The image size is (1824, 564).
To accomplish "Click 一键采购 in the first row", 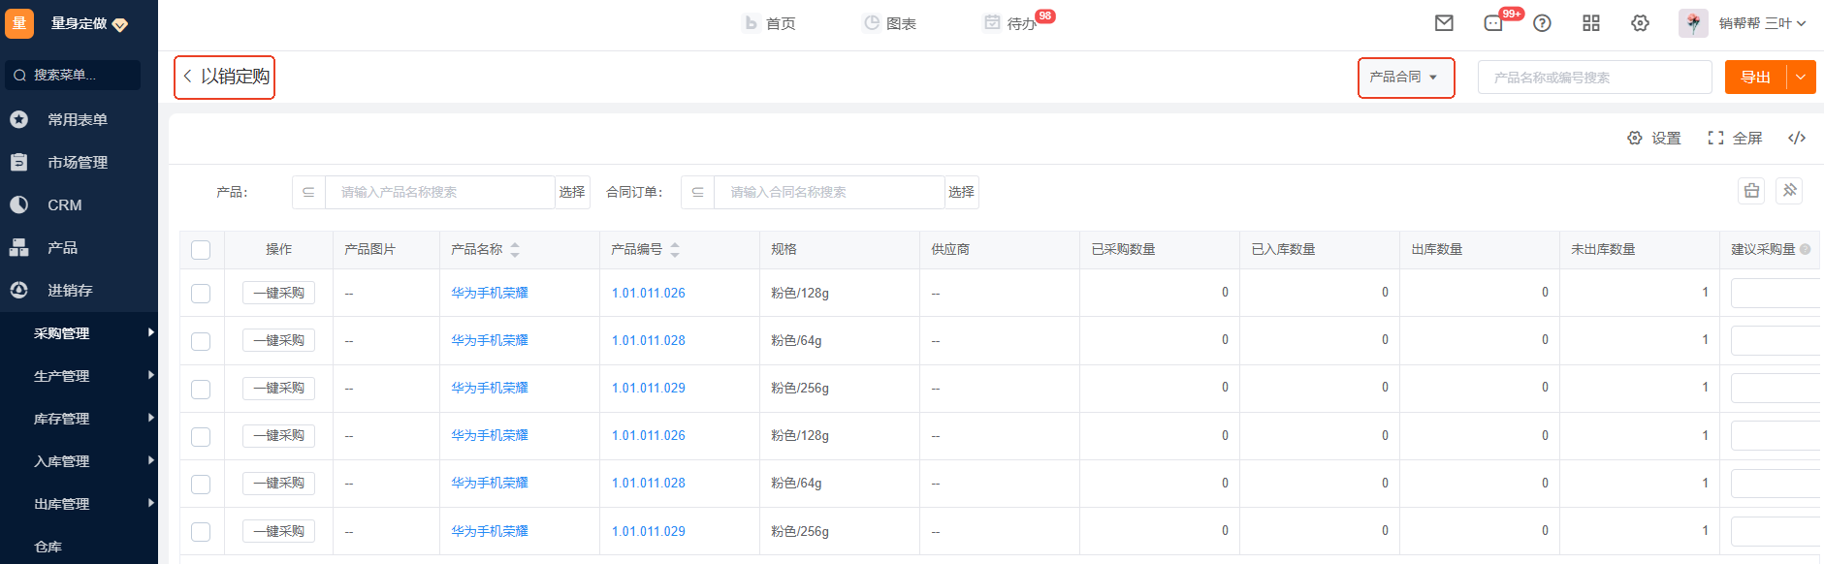I will click(278, 293).
